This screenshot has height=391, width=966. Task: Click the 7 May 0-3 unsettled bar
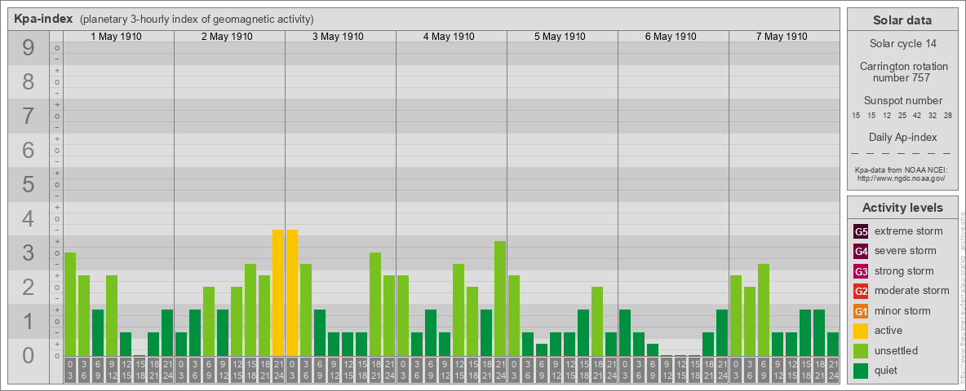coord(736,315)
